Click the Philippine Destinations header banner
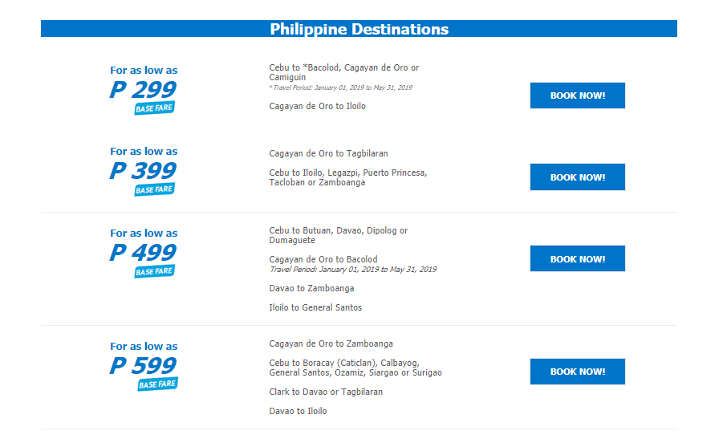This screenshot has width=723, height=443. click(x=359, y=29)
